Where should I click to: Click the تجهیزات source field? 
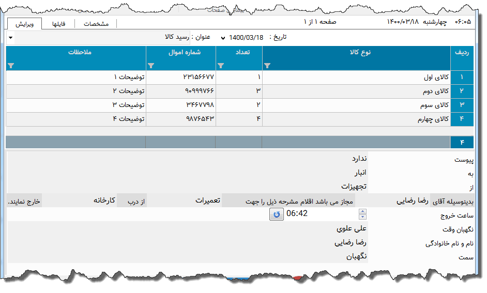coord(187,187)
